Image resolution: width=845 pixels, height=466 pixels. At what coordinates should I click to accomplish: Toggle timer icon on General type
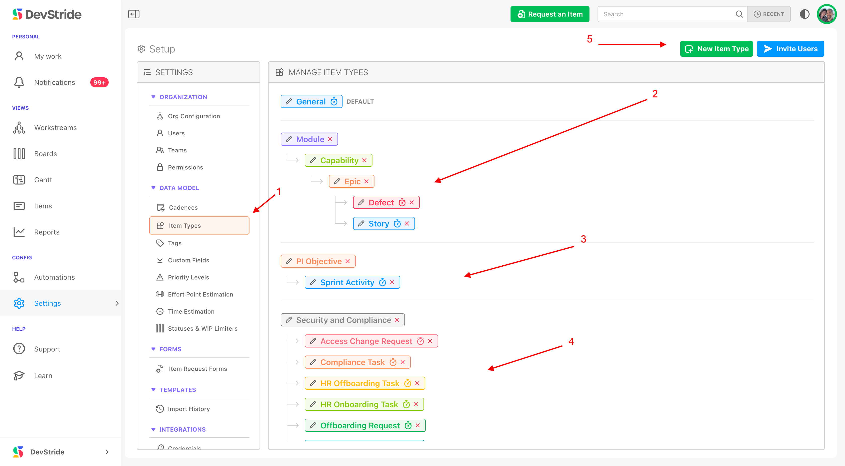[x=334, y=101]
